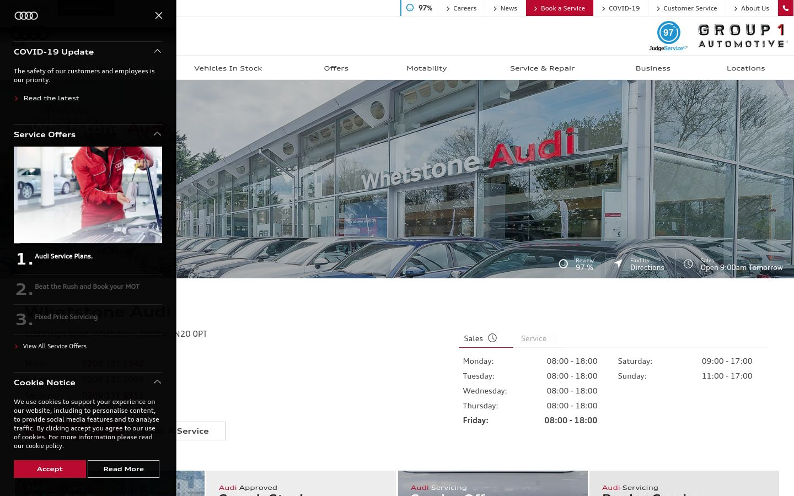Viewport: 794px width, 496px height.
Task: Open the News link
Action: tap(505, 8)
